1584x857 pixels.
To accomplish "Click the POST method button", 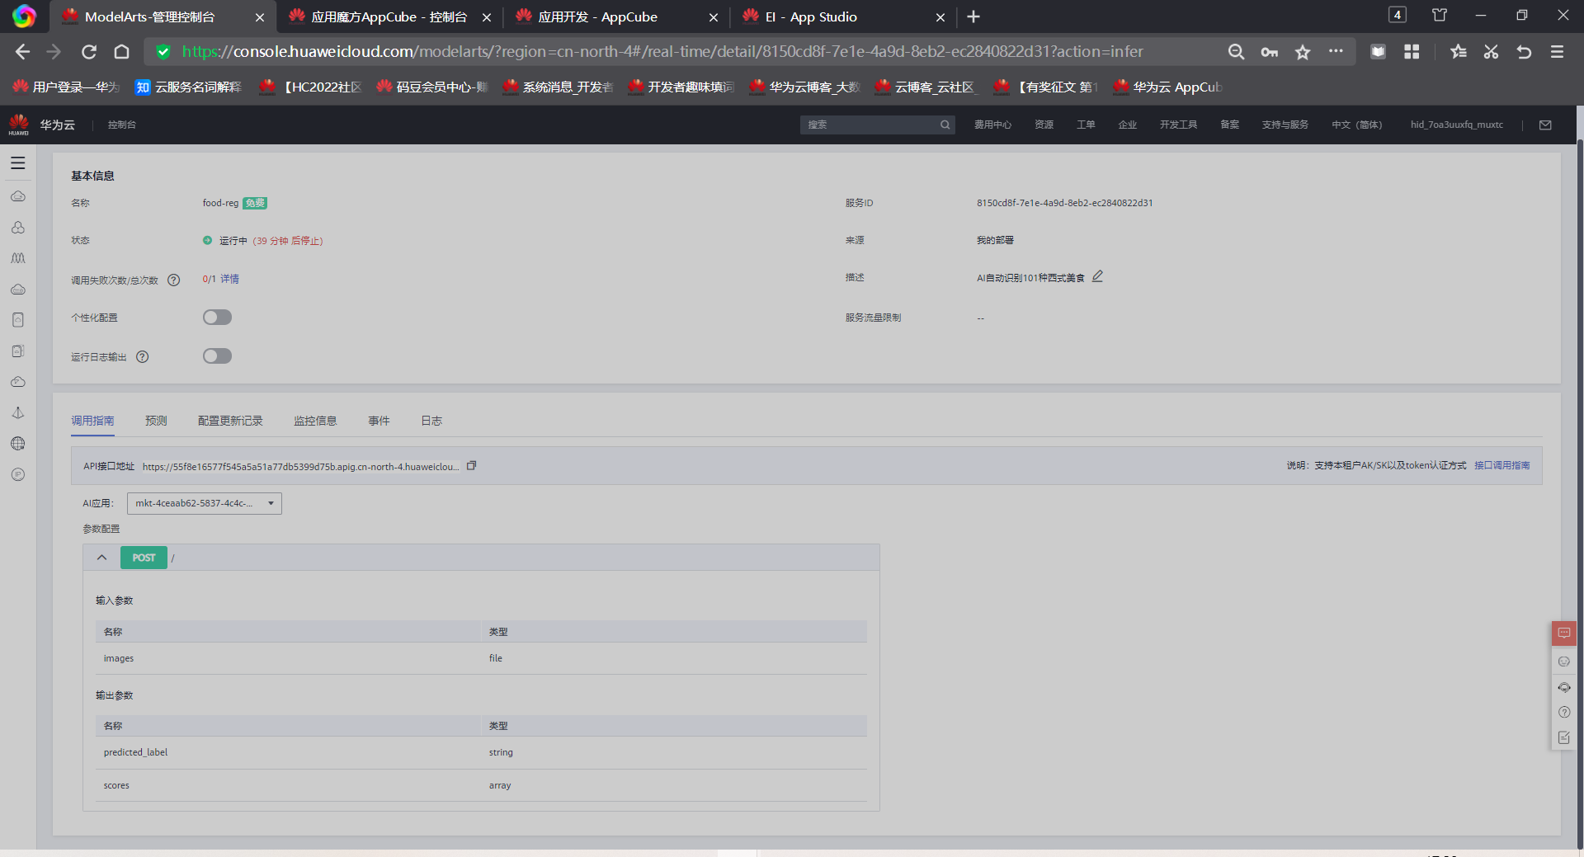I will tap(144, 558).
